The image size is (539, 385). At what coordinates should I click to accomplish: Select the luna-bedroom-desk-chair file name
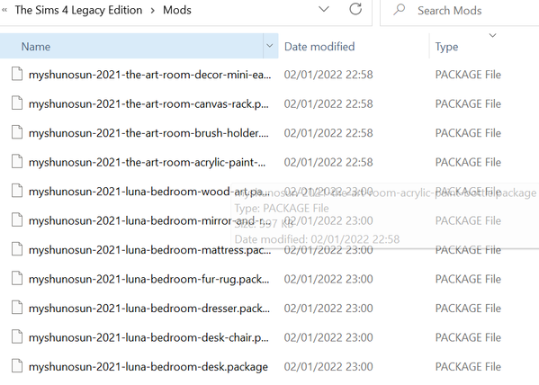148,337
